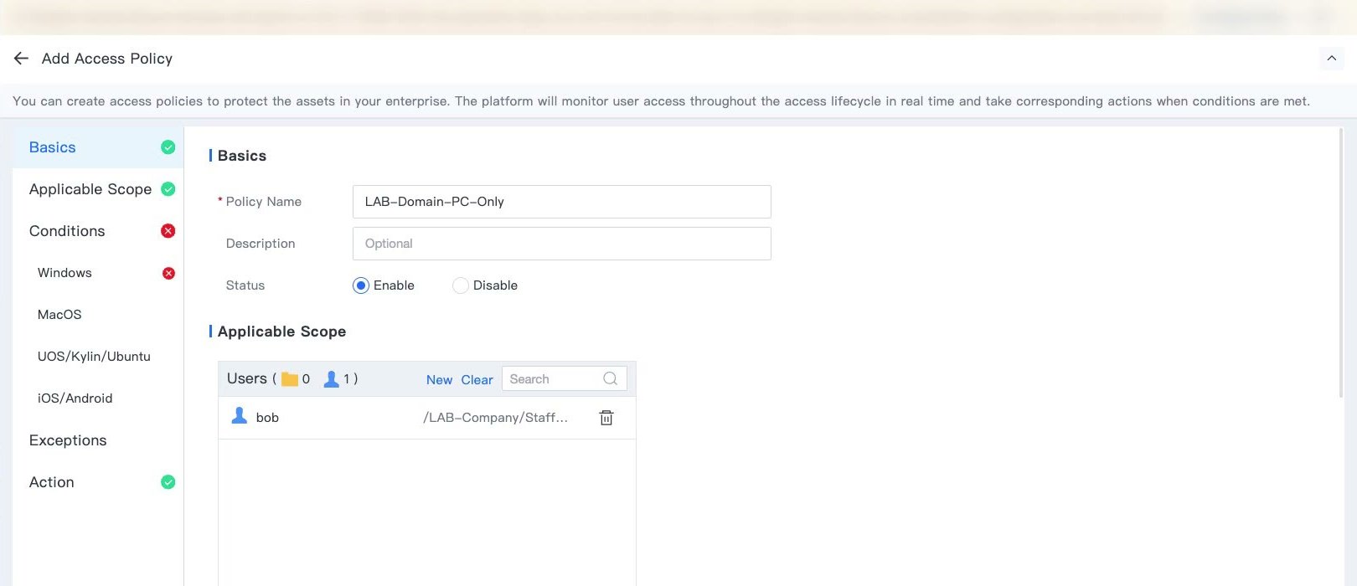This screenshot has height=586, width=1357.
Task: Click the user icon next to bob
Action: 240,416
